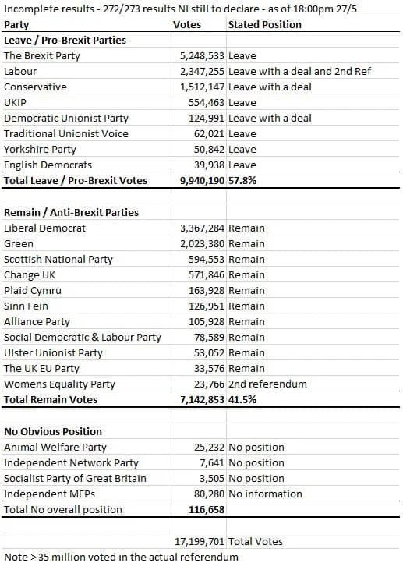403x570 pixels.
Task: Select The Brexit Party votes cell
Action: (199, 55)
